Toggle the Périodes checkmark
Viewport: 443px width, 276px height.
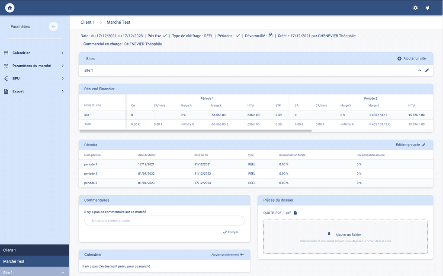coord(238,35)
